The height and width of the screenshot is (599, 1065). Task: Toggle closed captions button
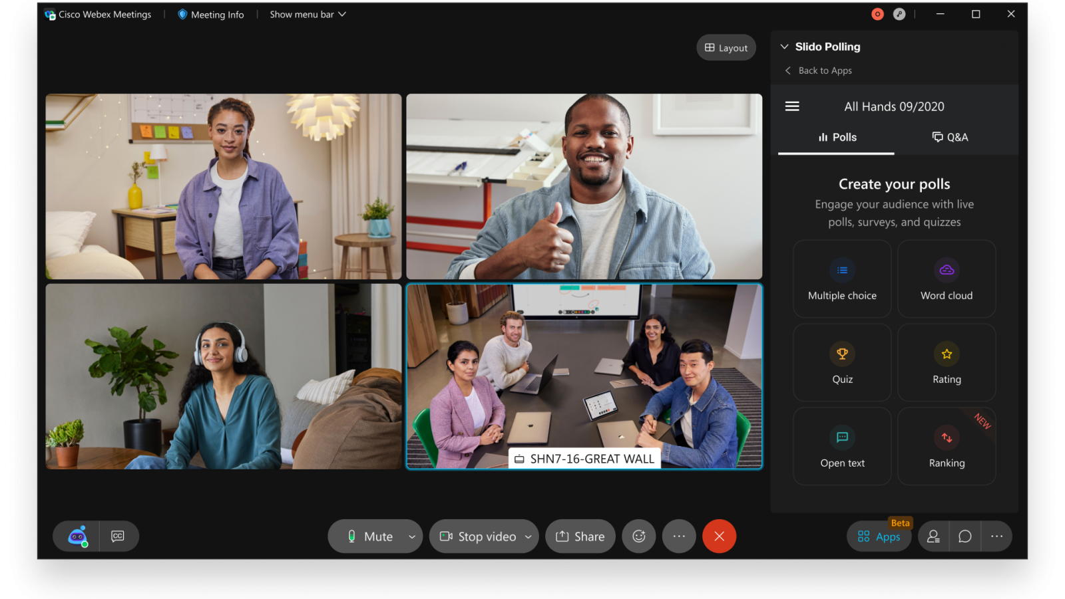point(118,536)
